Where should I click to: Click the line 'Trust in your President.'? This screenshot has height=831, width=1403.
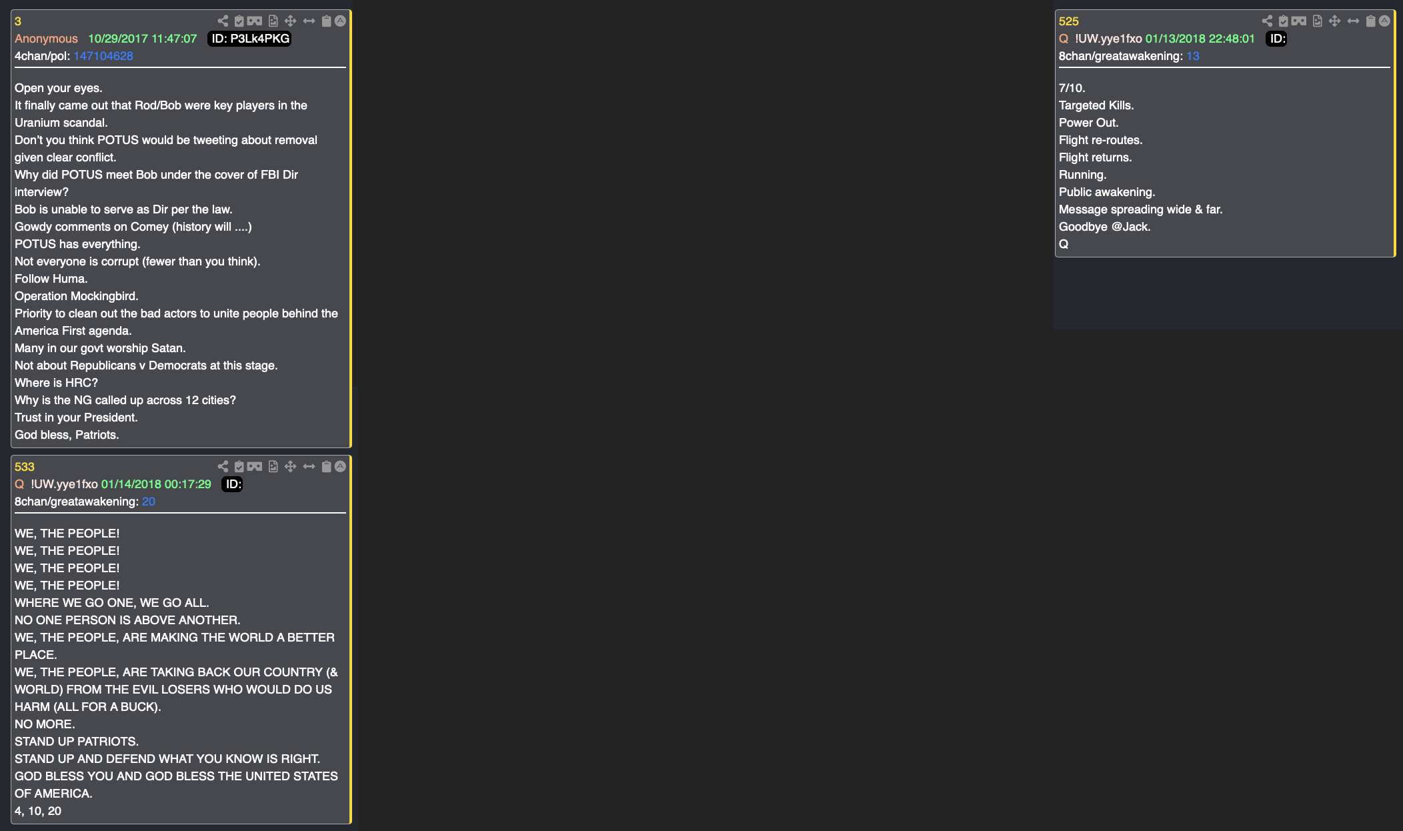click(x=76, y=418)
